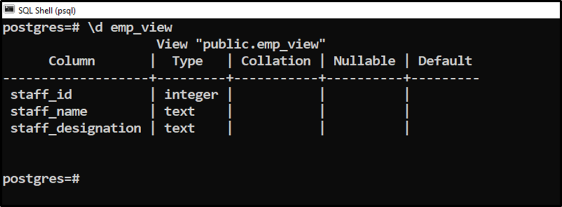Click the SQL Shell (psql) title text
The width and height of the screenshot is (562, 207).
point(47,10)
